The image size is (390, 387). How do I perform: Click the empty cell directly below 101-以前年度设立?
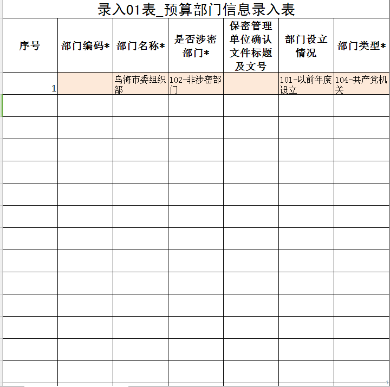coord(306,106)
